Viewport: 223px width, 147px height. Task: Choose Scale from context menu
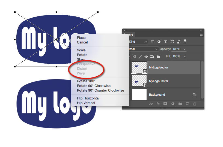pyautogui.click(x=81, y=50)
